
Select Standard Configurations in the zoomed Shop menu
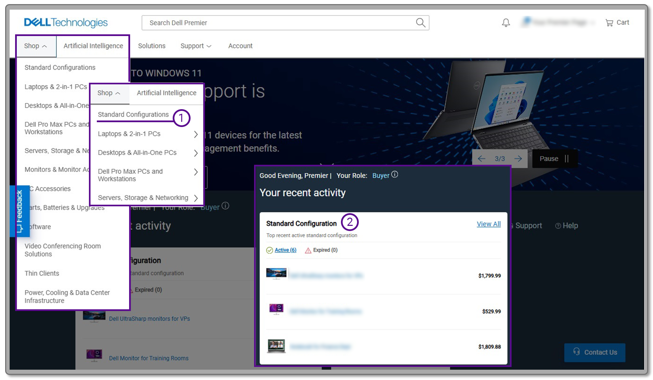[x=133, y=115]
